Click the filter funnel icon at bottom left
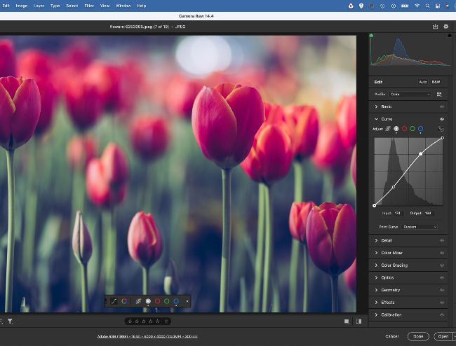 [11, 321]
